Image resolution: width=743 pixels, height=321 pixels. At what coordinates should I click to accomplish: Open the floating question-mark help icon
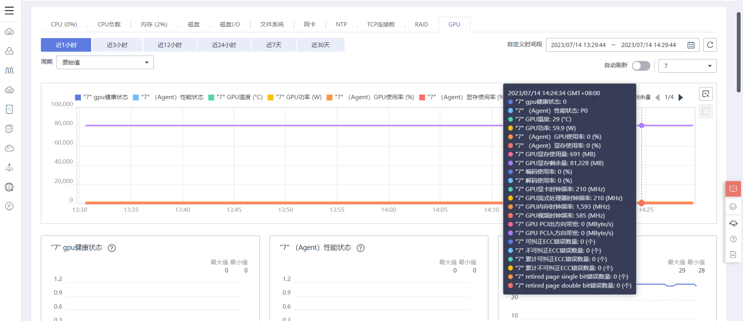click(x=733, y=239)
